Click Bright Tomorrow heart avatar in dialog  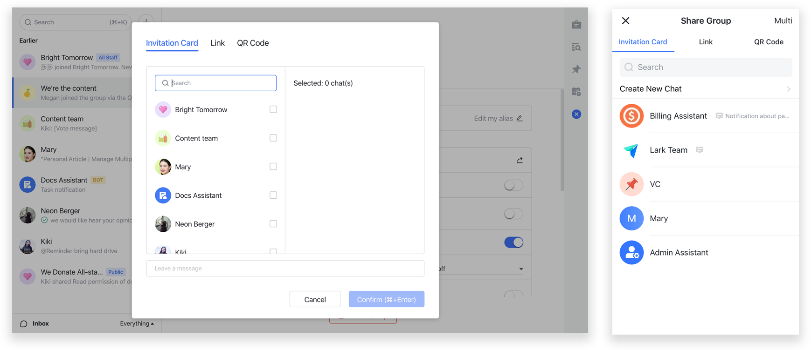coord(163,109)
